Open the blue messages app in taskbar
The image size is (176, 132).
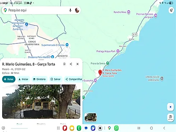(86, 128)
